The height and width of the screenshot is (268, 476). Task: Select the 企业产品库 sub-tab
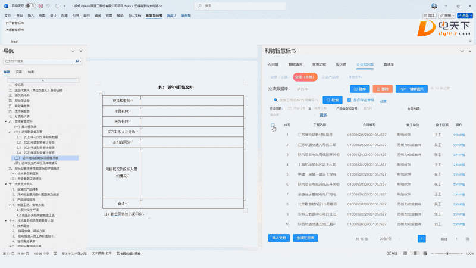coord(330,77)
